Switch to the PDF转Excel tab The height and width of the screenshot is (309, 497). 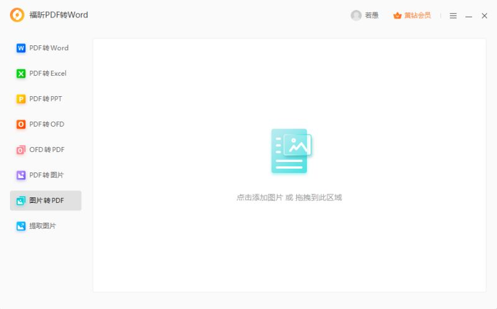click(45, 73)
